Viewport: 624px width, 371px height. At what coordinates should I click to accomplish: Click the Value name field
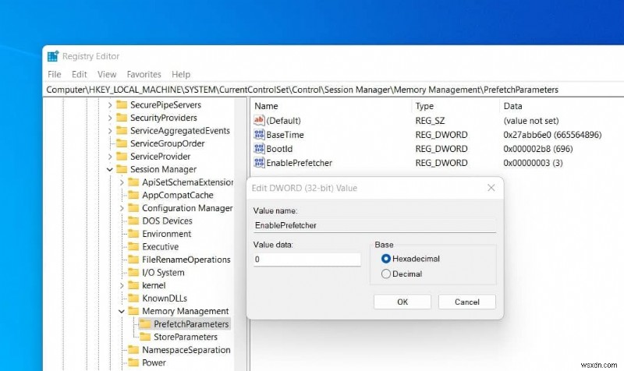(x=374, y=225)
